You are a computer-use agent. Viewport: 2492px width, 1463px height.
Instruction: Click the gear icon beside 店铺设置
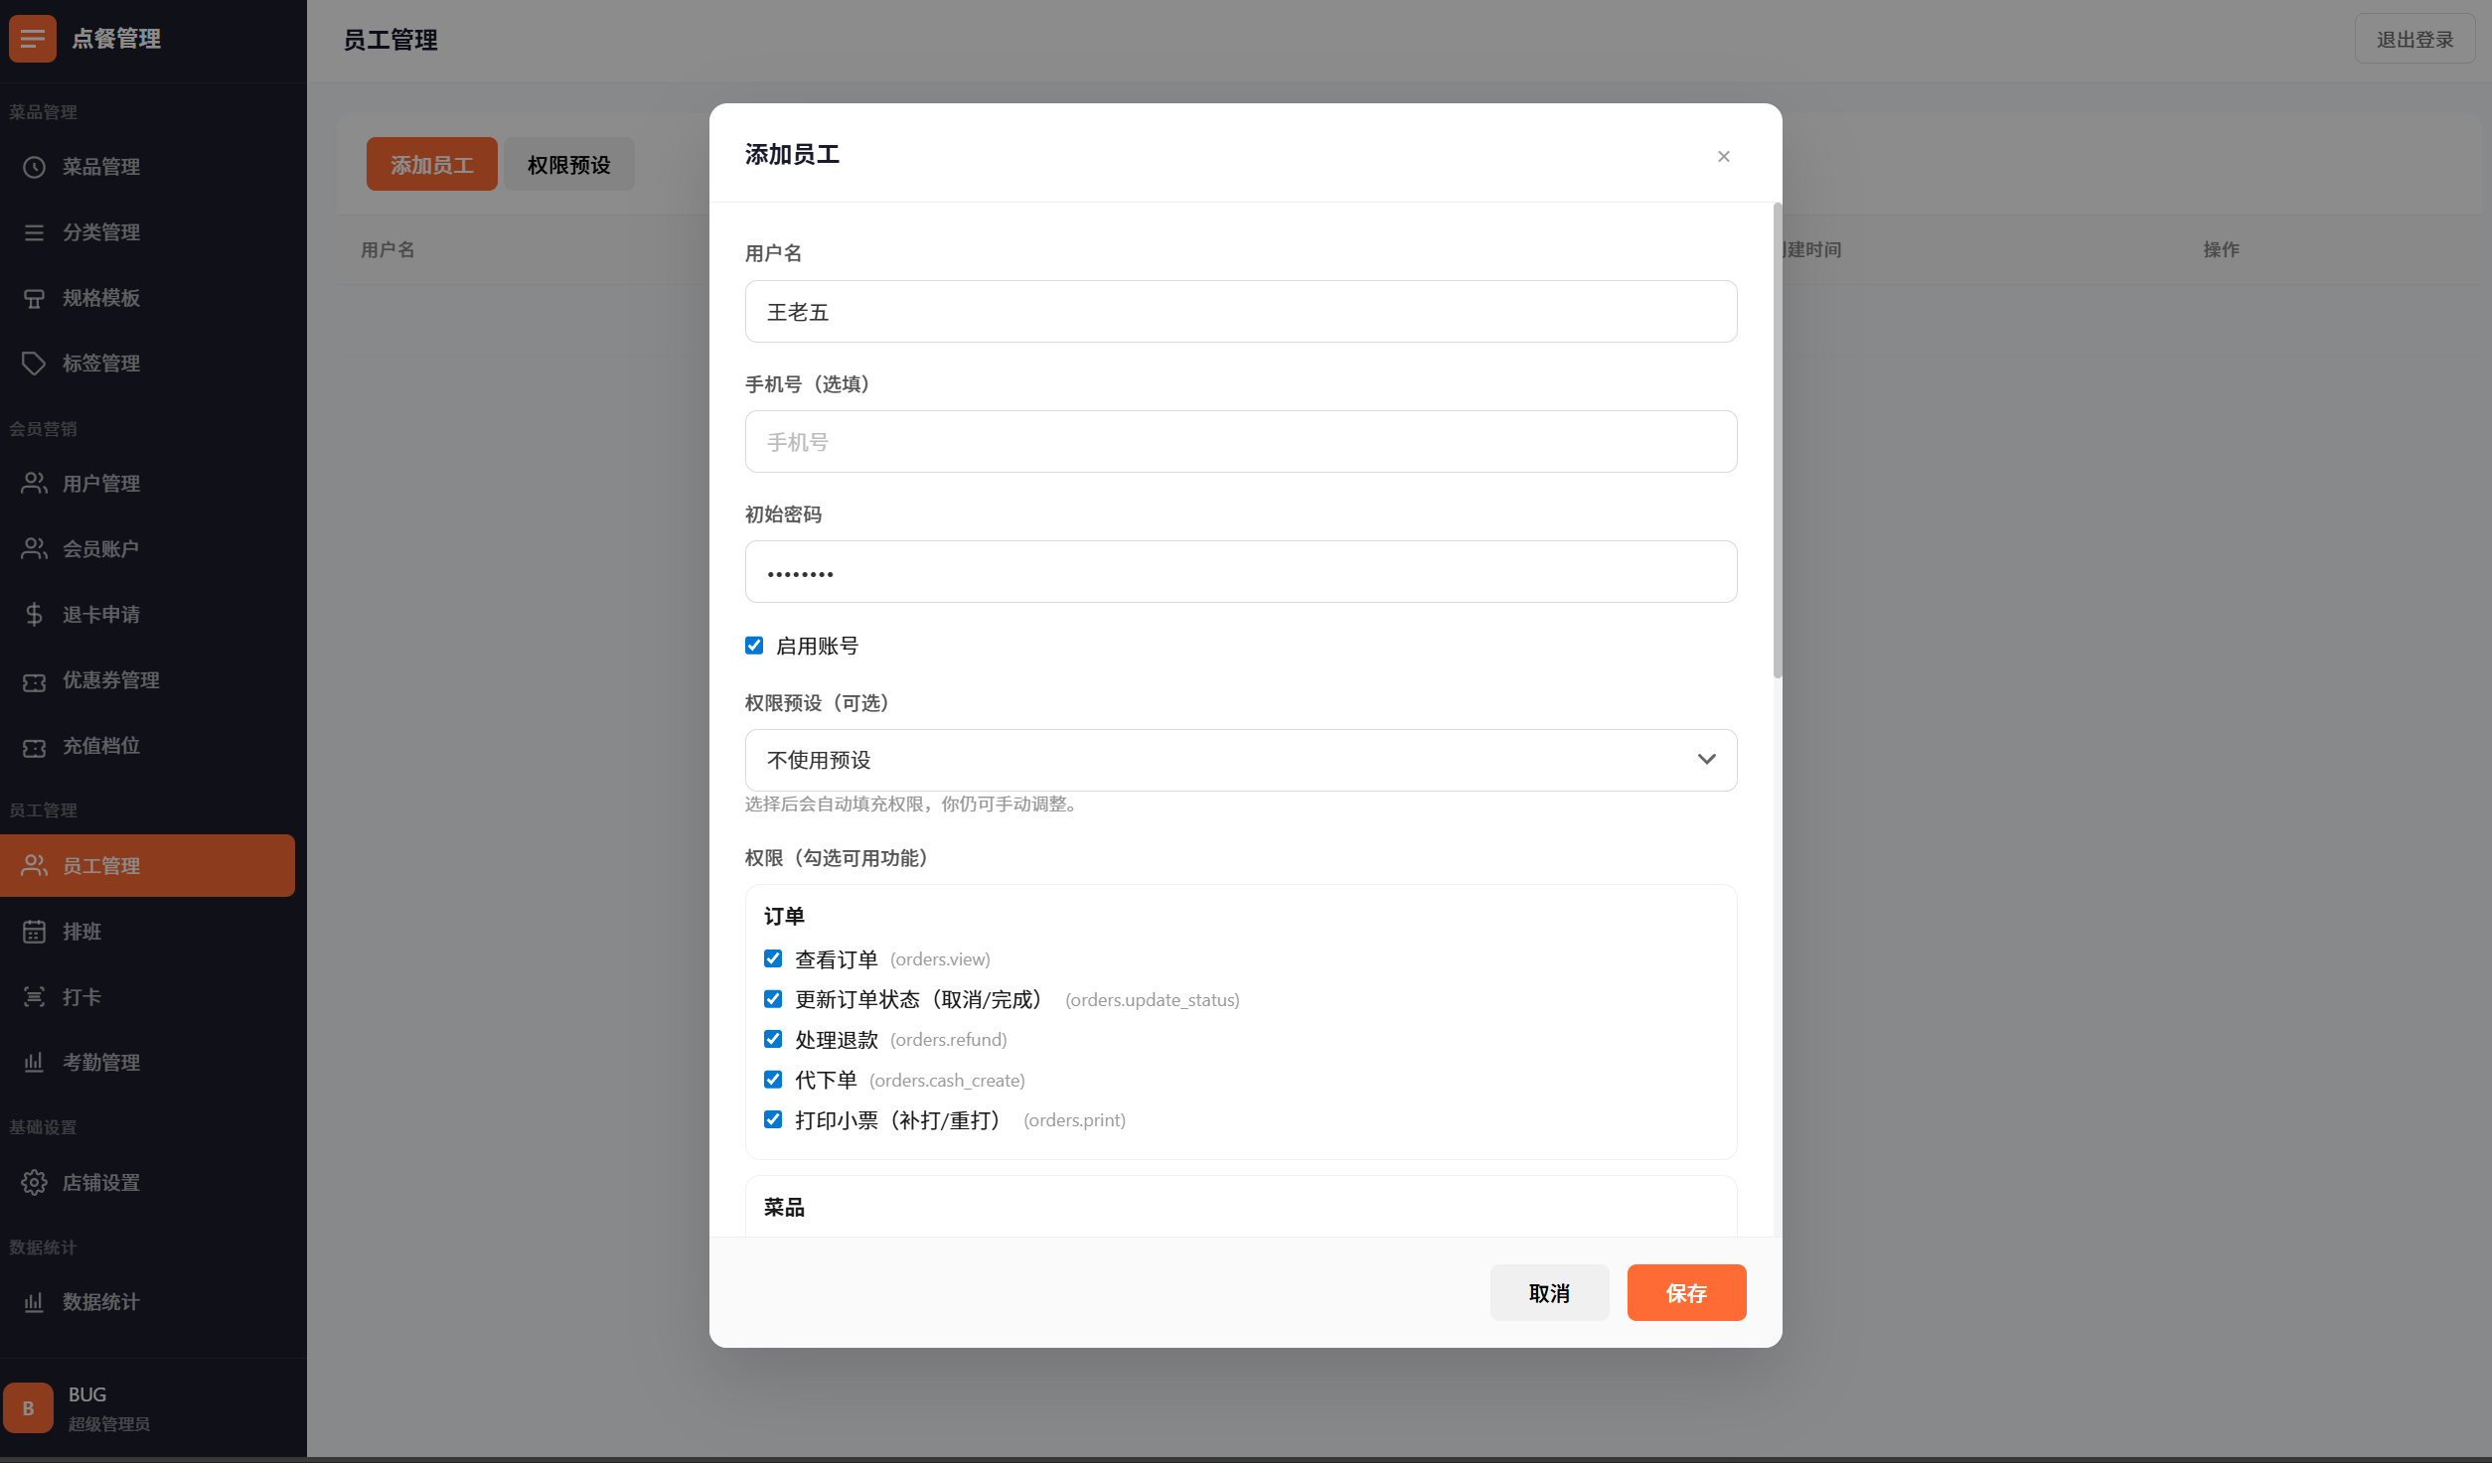(34, 1183)
